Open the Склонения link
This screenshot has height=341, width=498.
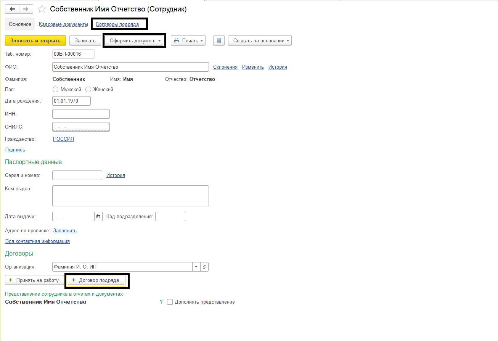pos(225,67)
